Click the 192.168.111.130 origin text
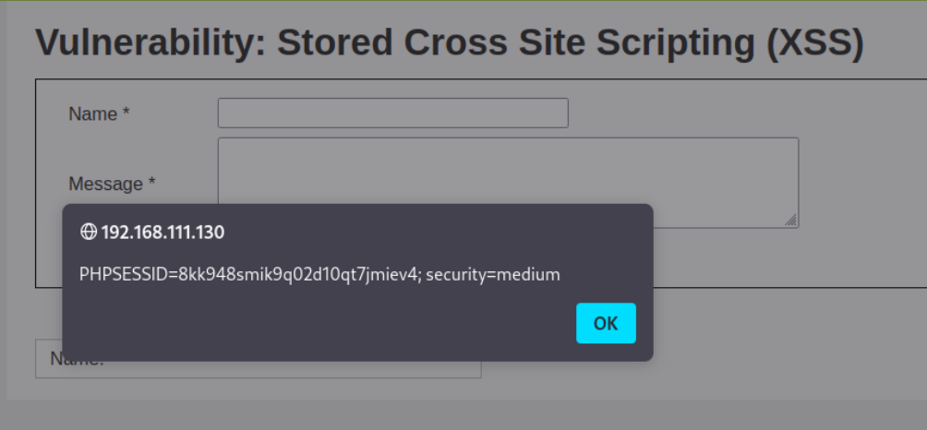Image resolution: width=927 pixels, height=430 pixels. (x=163, y=232)
